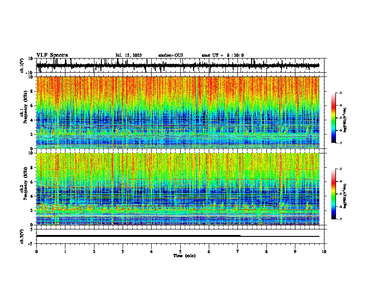Select the date text "Jul 15, 2023"
The height and width of the screenshot is (282, 365).
(x=129, y=55)
